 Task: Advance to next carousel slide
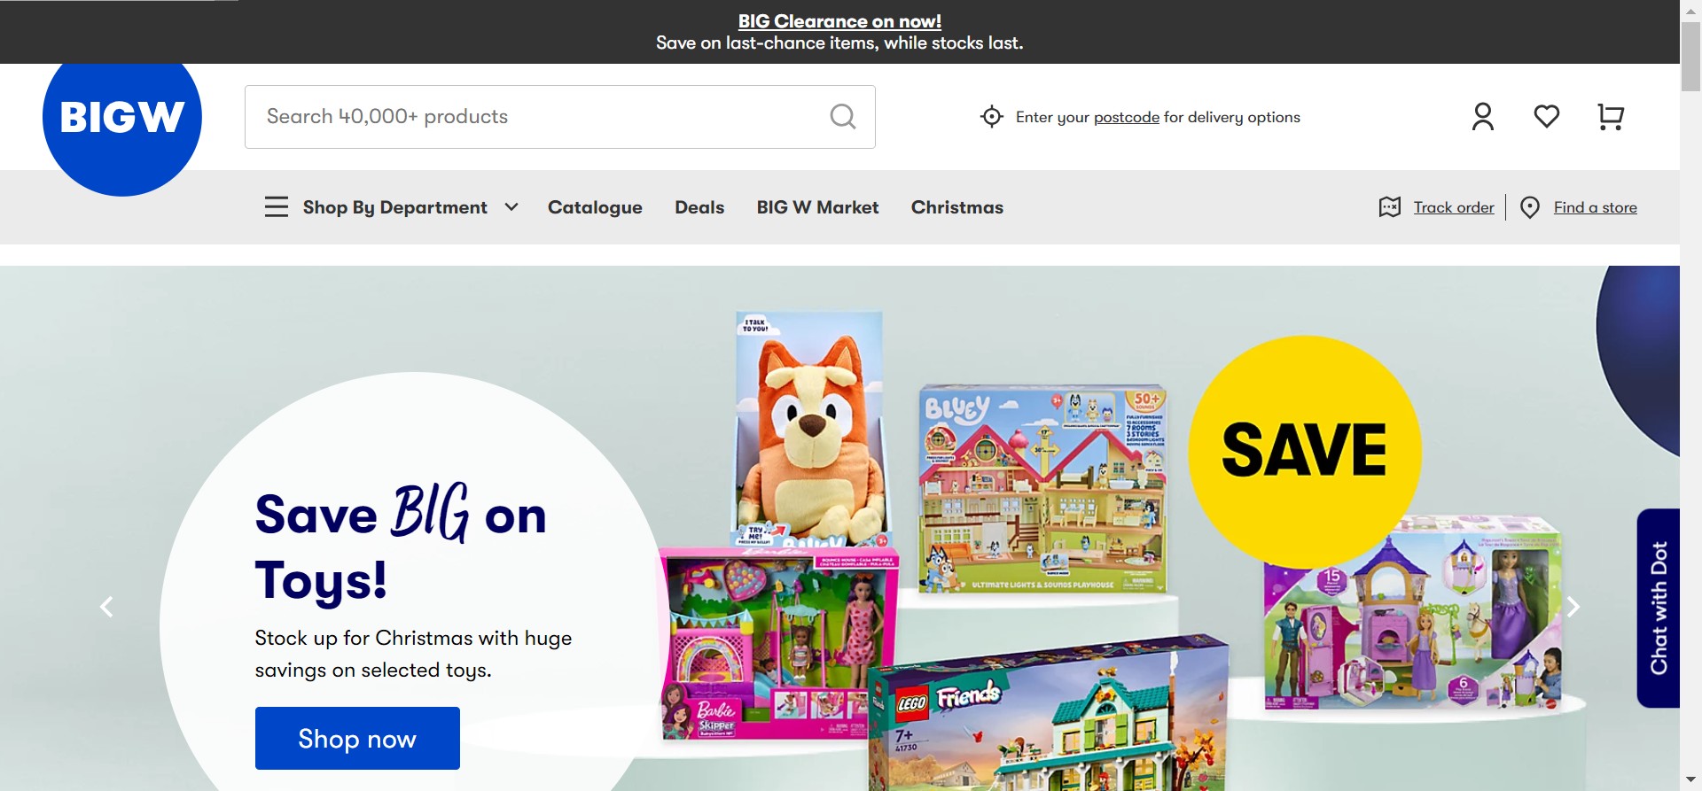point(1573,607)
